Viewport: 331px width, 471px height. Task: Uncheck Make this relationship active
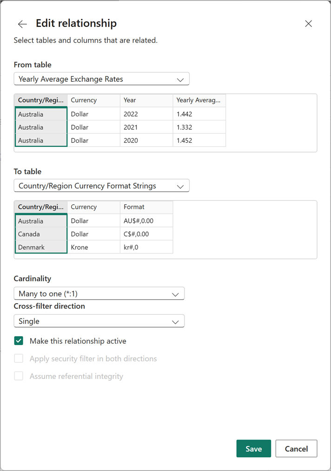pos(19,341)
